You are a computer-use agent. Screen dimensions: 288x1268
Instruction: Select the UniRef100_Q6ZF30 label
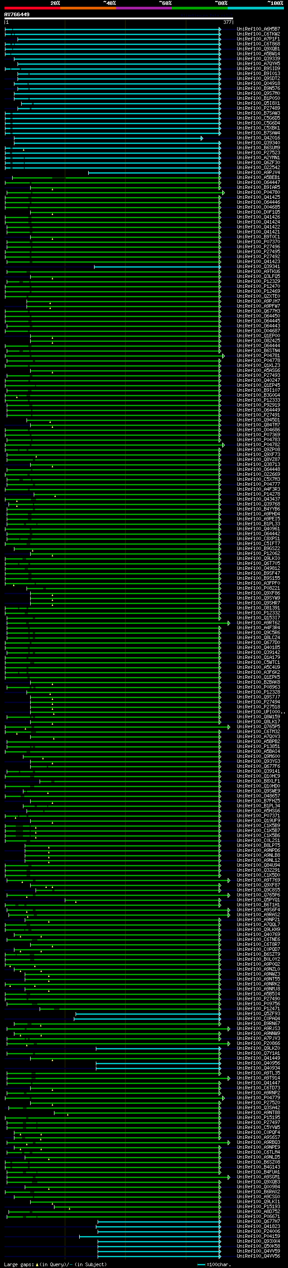[258, 162]
